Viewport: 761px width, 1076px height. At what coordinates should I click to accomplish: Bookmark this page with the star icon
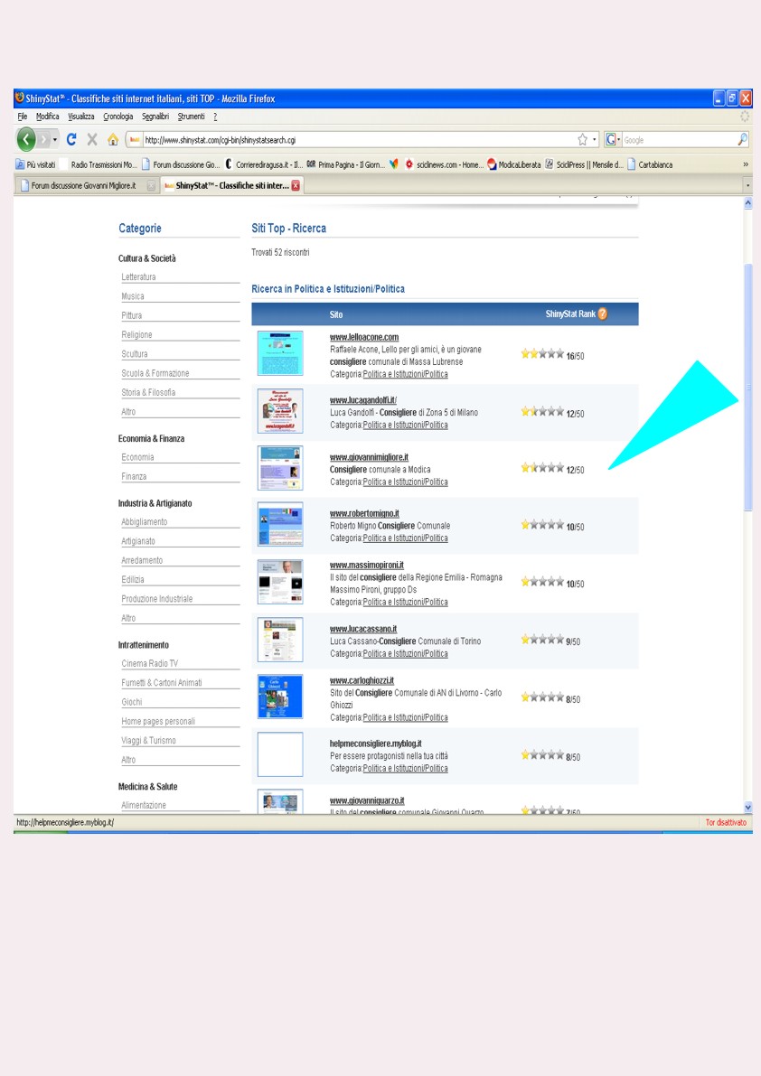(x=583, y=140)
